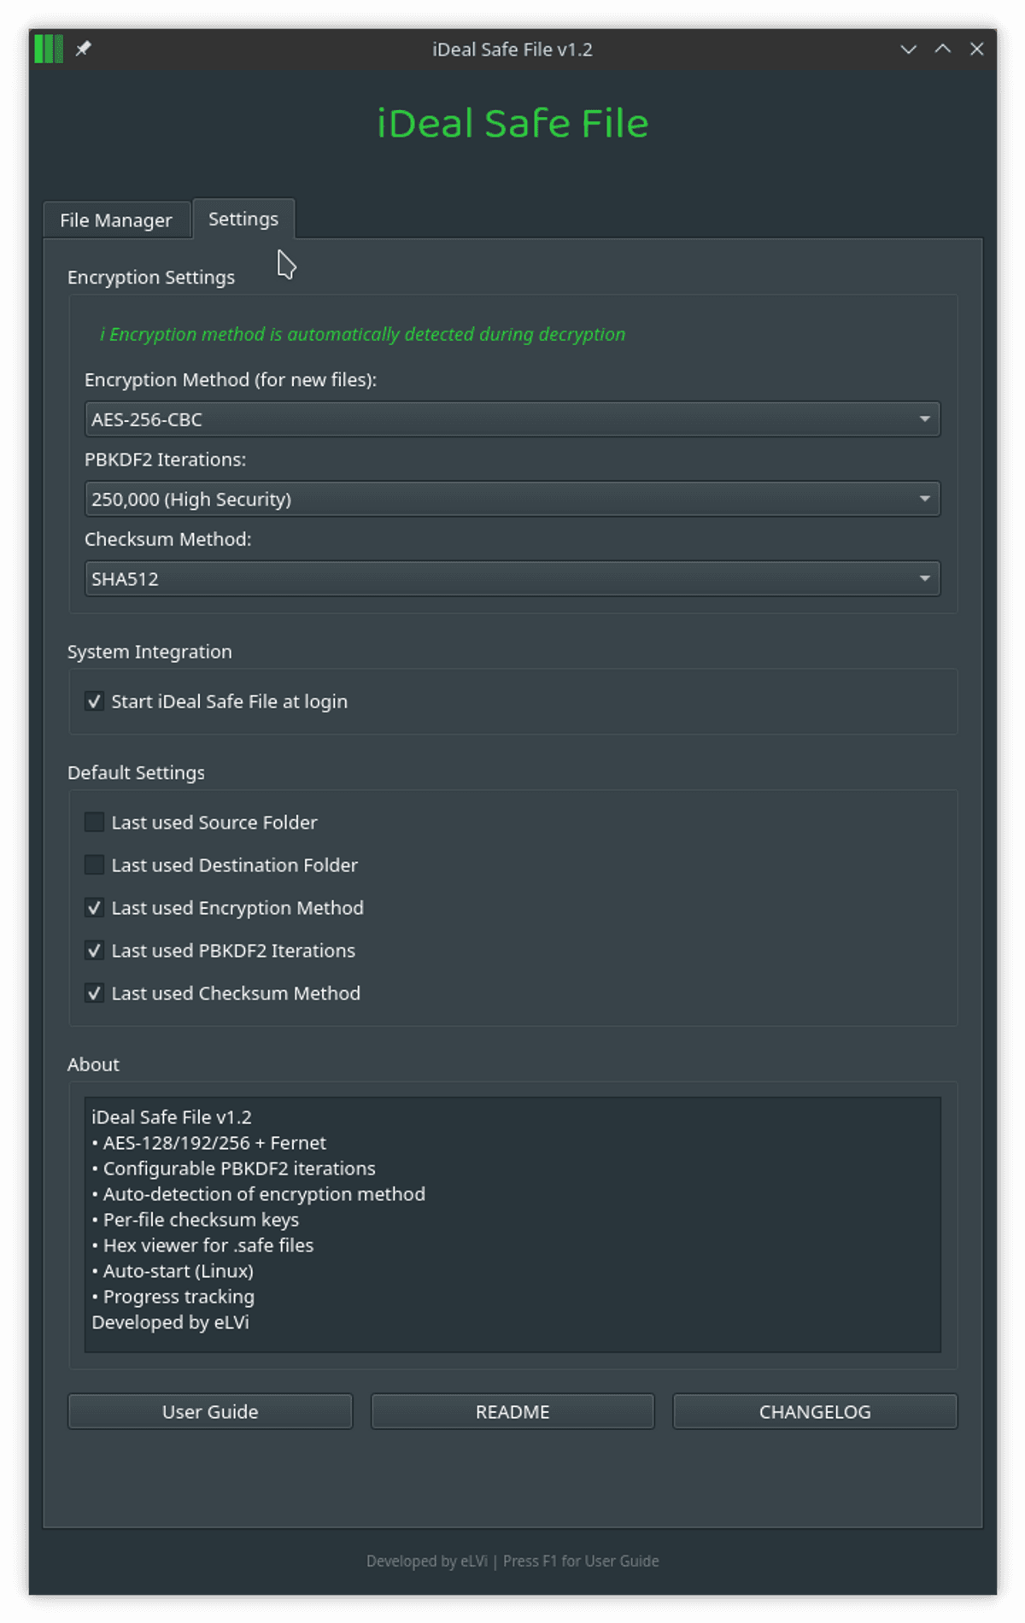Click the green app icon in title bar

[49, 49]
